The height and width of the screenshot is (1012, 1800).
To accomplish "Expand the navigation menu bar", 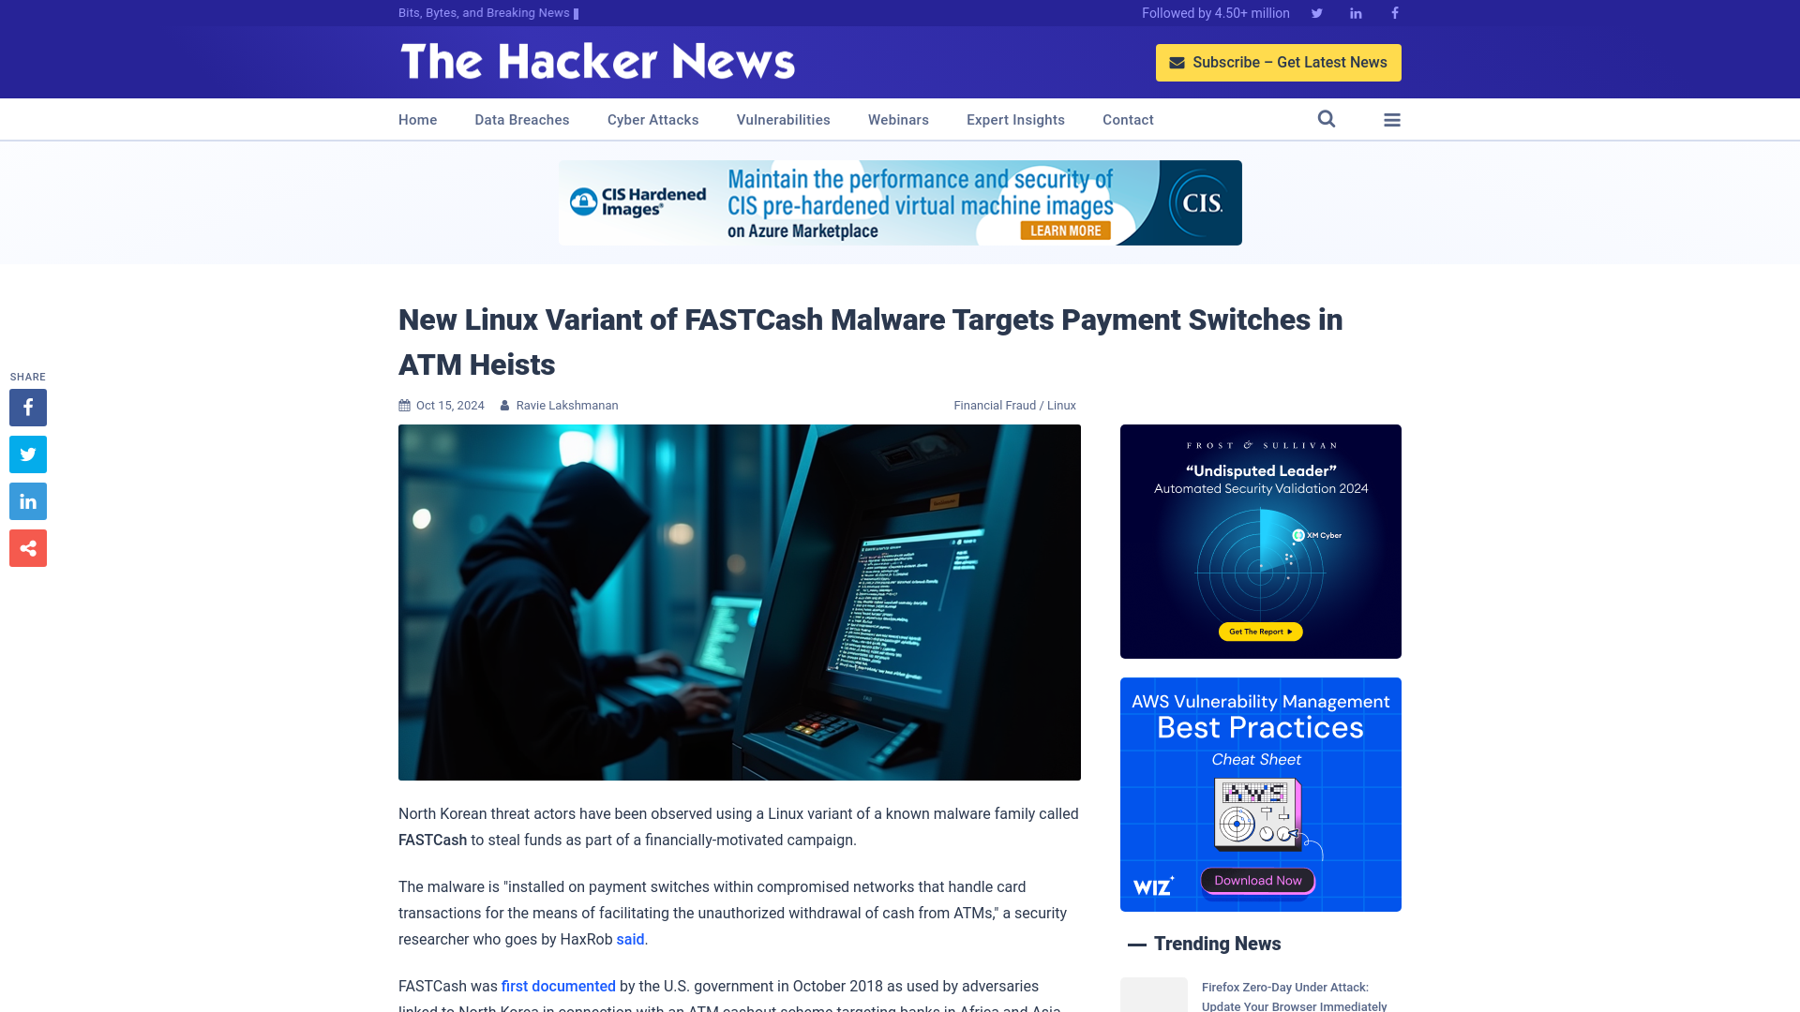I will click(x=1392, y=119).
